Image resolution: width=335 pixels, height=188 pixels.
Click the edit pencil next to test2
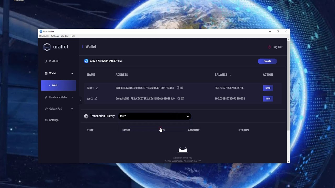tap(96, 98)
